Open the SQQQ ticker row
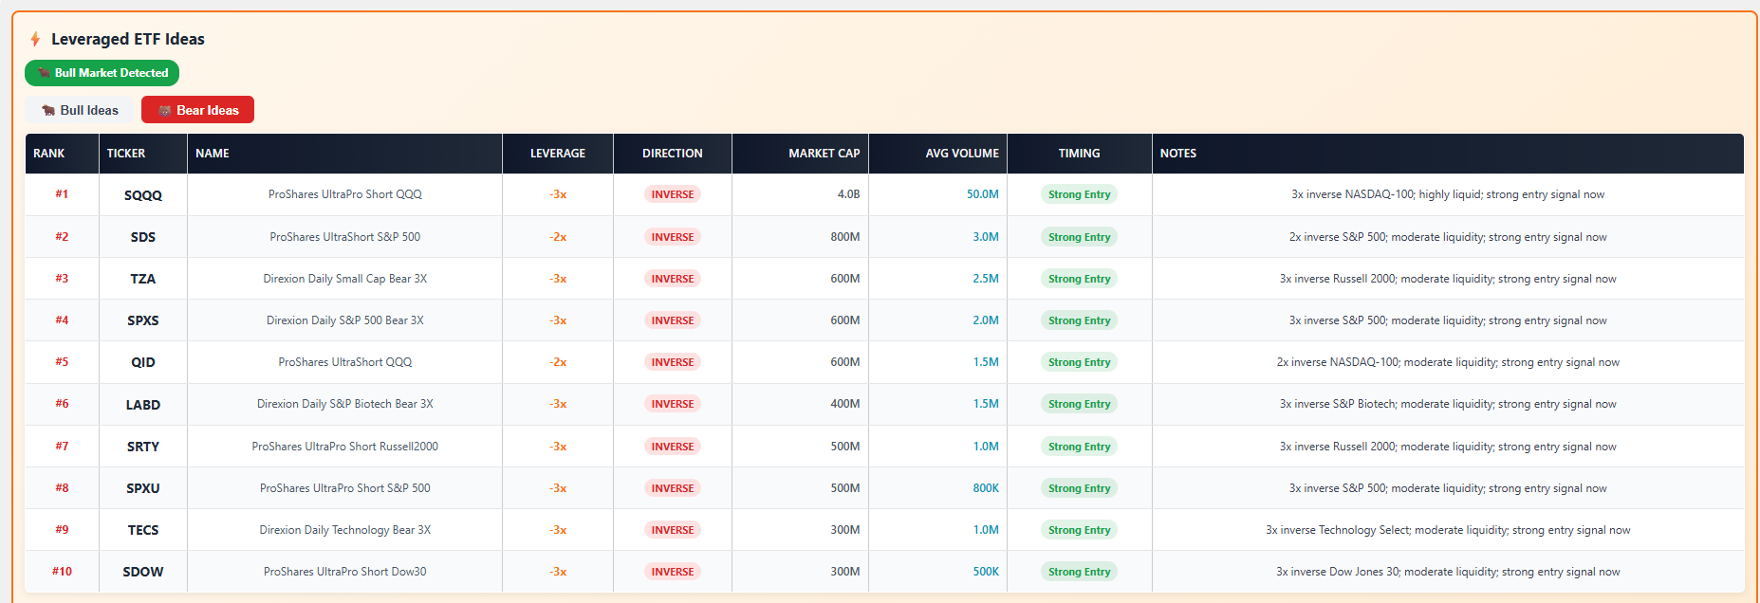The height and width of the screenshot is (603, 1760). [143, 195]
